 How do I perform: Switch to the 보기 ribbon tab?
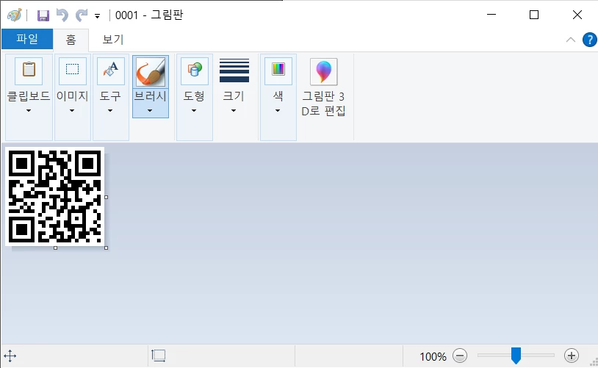tap(113, 40)
